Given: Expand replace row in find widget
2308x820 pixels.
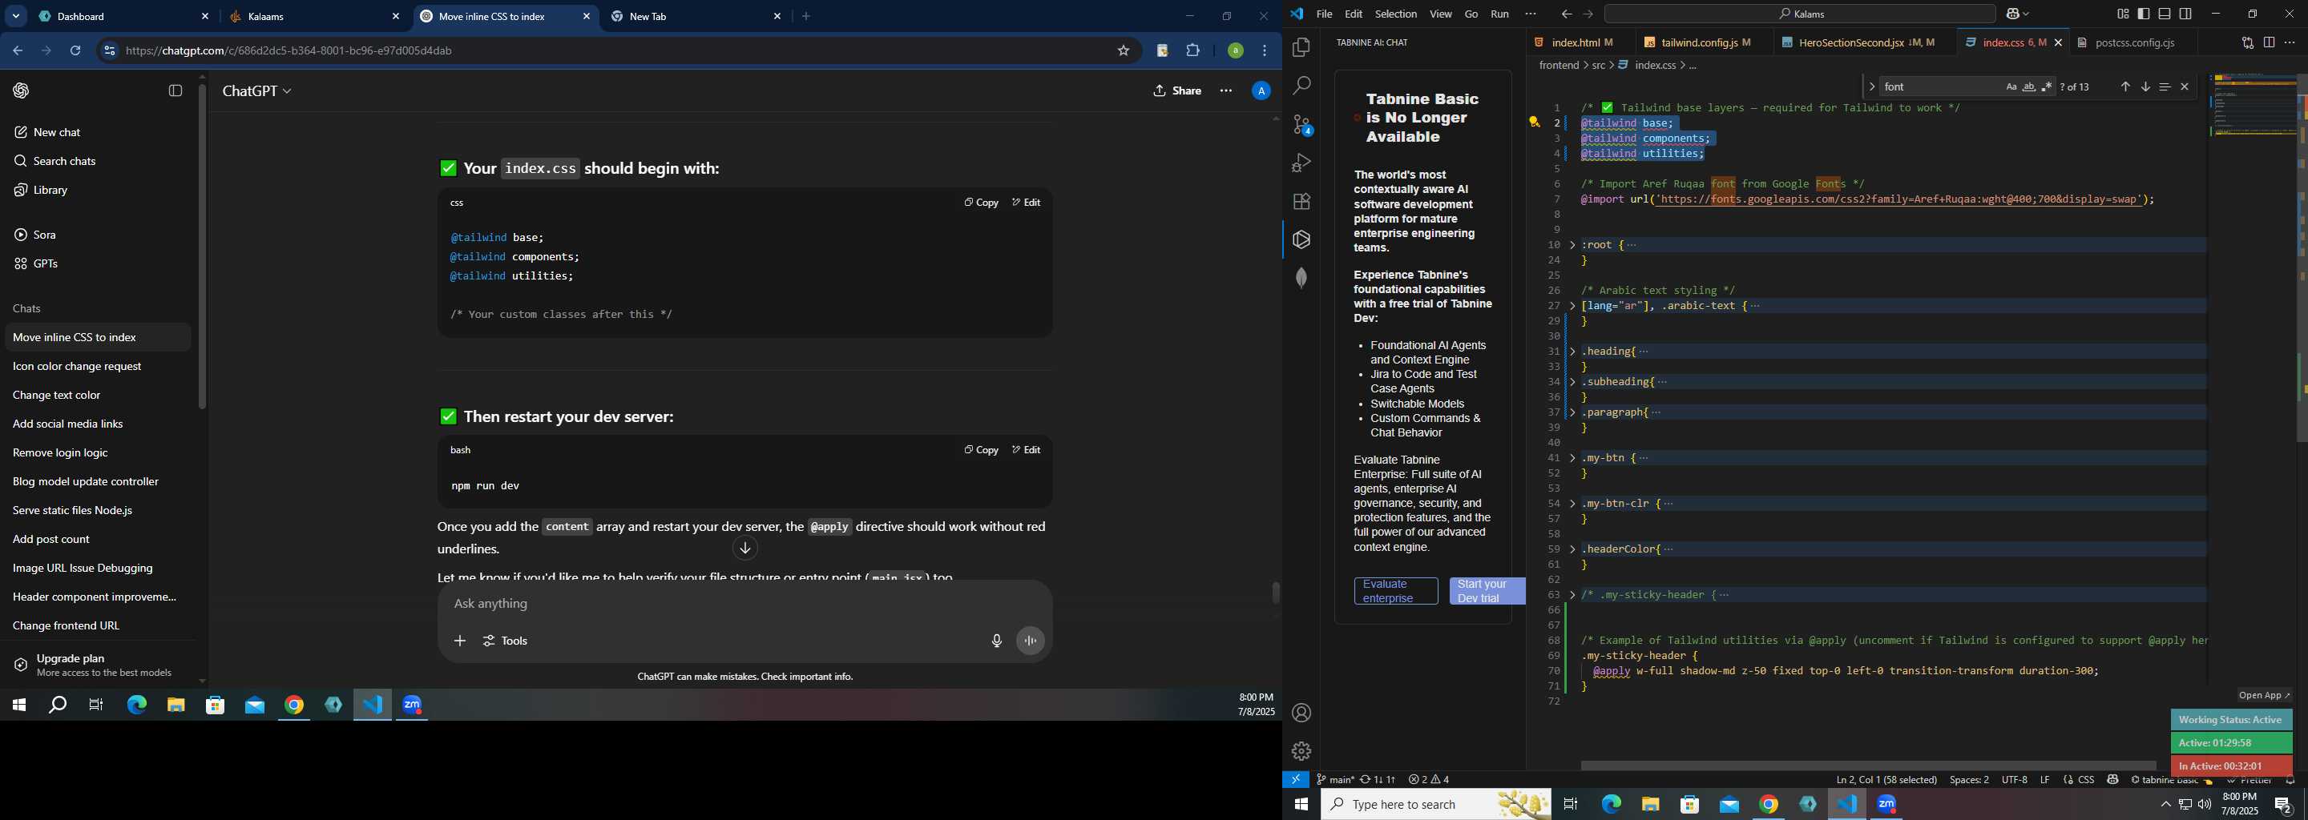Looking at the screenshot, I should 1870,86.
